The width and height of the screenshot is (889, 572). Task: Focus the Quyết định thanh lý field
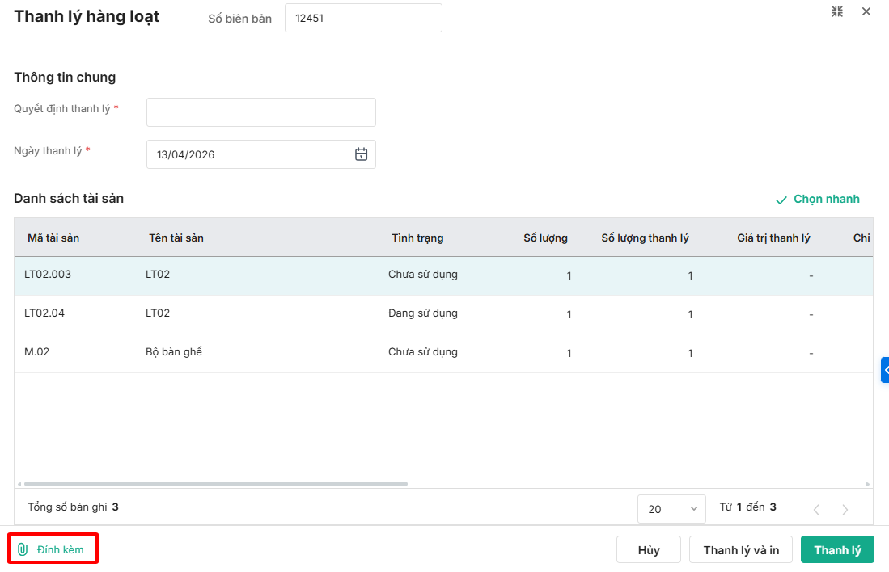[260, 112]
